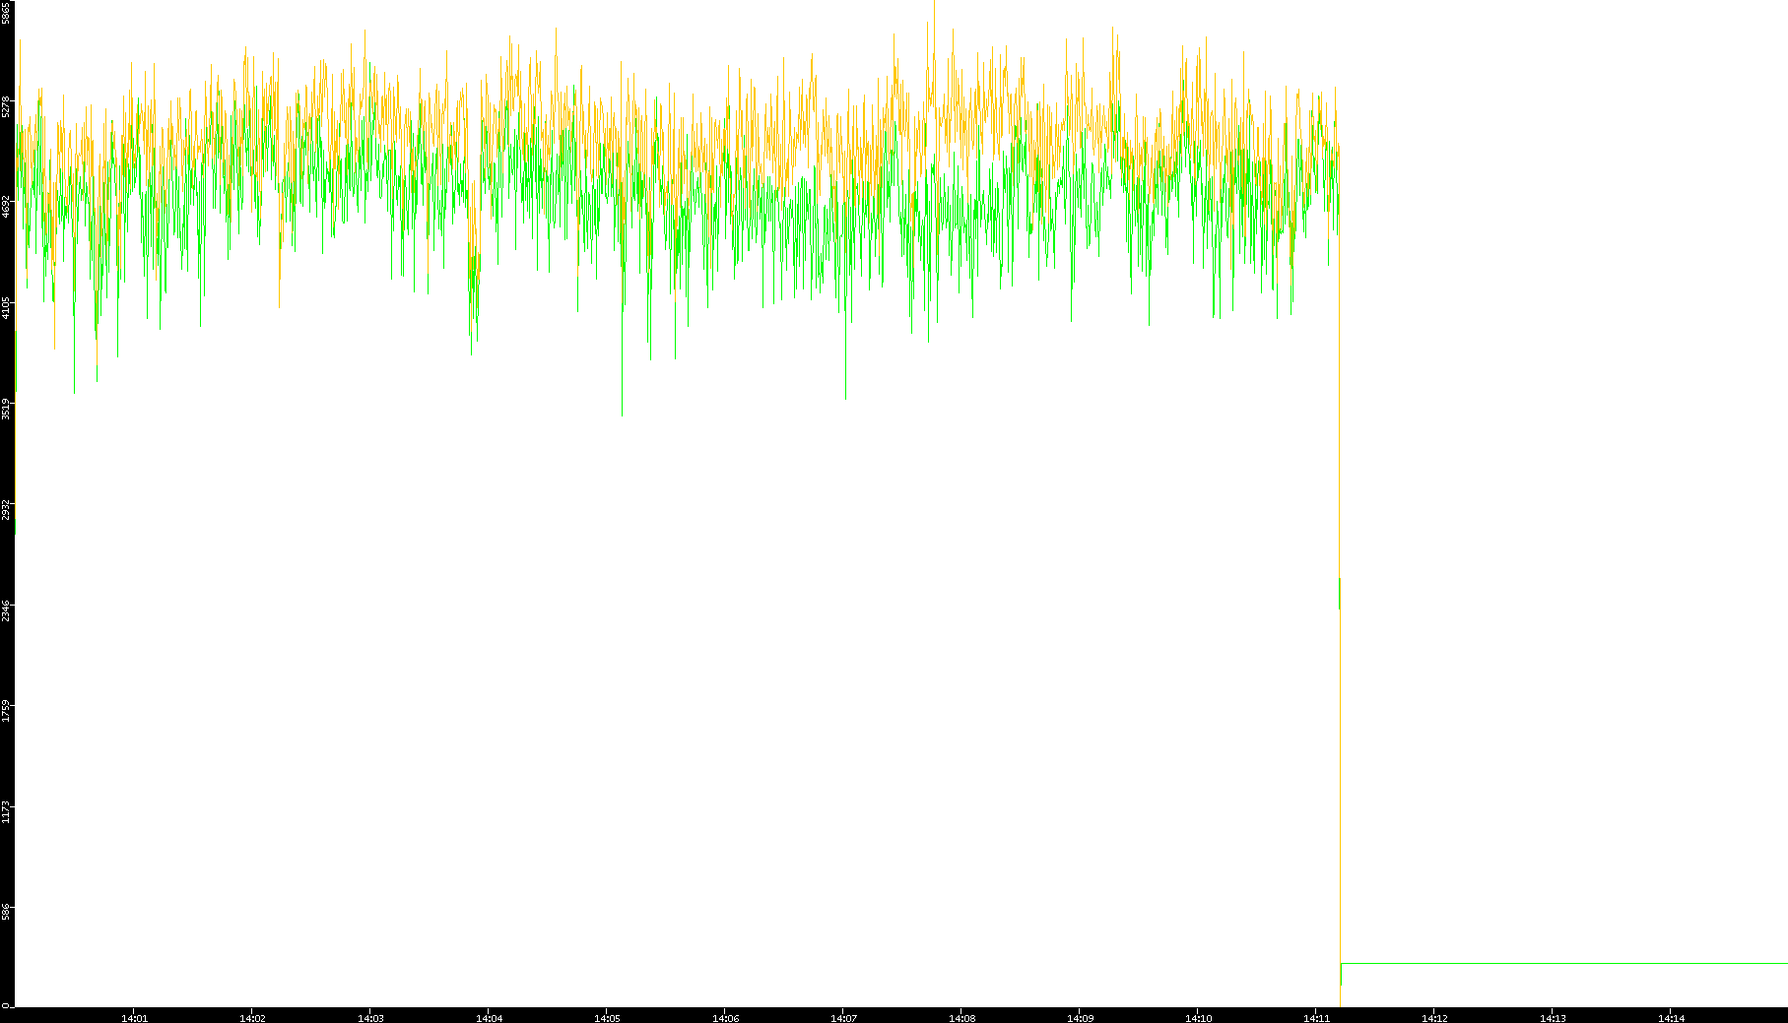Click the 2346 vertical axis label
The height and width of the screenshot is (1023, 1788).
tap(6, 610)
